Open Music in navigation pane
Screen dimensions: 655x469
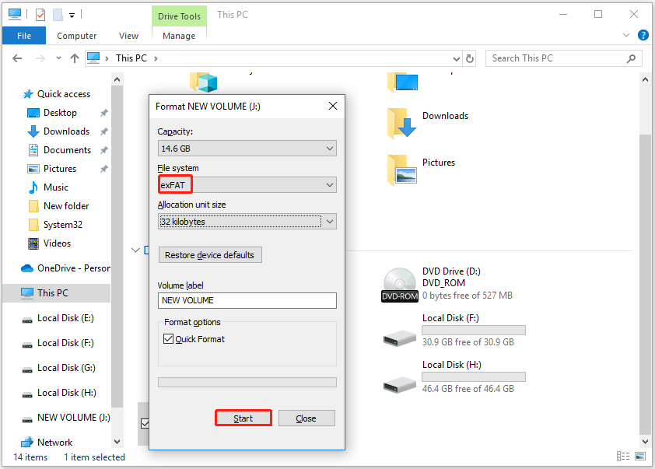55,187
